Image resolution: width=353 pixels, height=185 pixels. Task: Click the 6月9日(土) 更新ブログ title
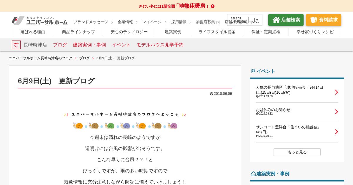(x=56, y=81)
